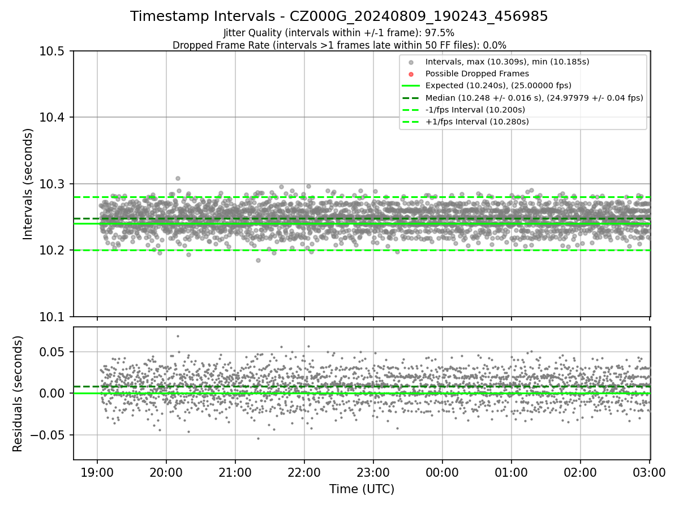
Task: Click the gray dot marker beside 'Intervals, max' in the legend
Action: coord(411,62)
